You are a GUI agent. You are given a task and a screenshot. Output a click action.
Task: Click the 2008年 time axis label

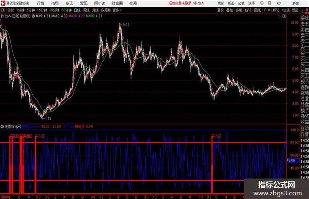tap(5, 197)
